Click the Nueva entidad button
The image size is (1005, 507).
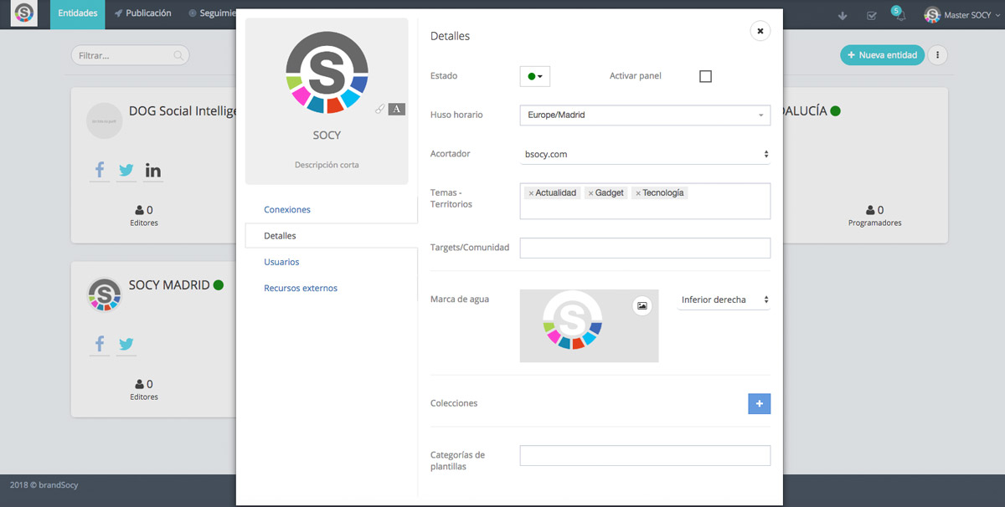pyautogui.click(x=882, y=55)
